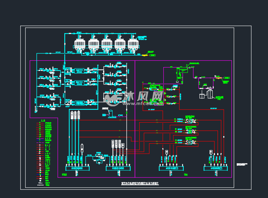Image resolution: width=268 pixels, height=198 pixels.
Task: Click the leftmost cooling tower symbol
Action: coord(80,45)
